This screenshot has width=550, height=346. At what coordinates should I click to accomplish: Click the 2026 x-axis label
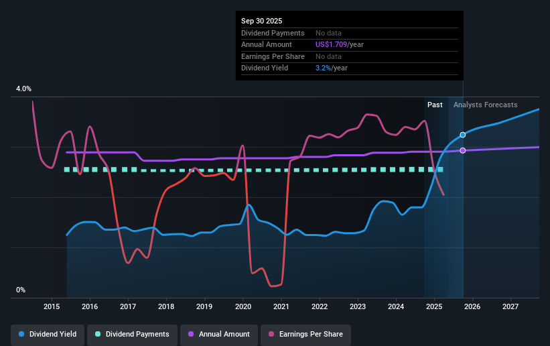(x=472, y=306)
